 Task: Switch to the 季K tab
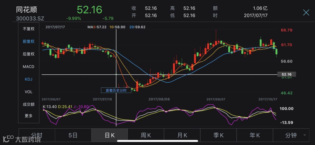tap(218, 135)
